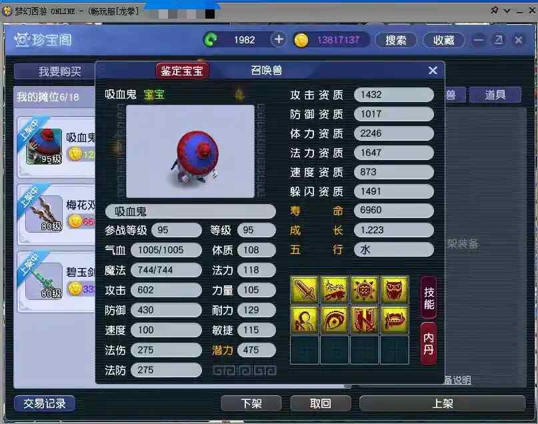Select the 梅花 level 80 weapon stall item
This screenshot has height=424, width=538.
click(x=56, y=215)
